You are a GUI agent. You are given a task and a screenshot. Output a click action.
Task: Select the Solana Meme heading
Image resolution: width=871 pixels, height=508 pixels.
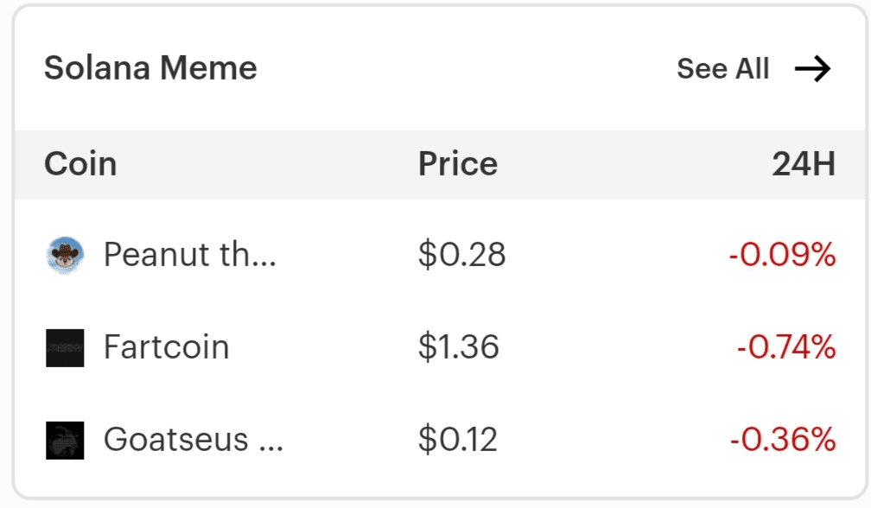(x=150, y=68)
